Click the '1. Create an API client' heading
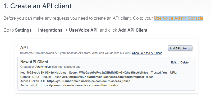 coord(38,6)
